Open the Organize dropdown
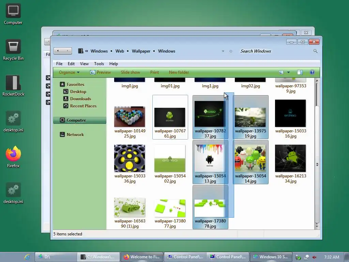This screenshot has width=349, height=262. [69, 72]
